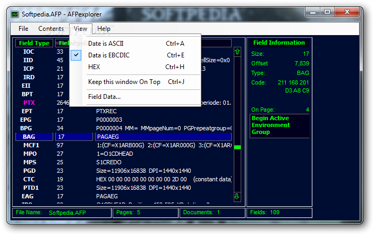This screenshot has width=374, height=235.
Task: Select the EAG field type
Action: click(x=28, y=196)
